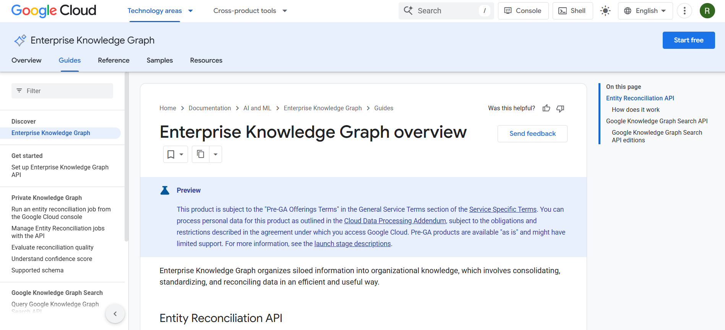
Task: Switch to the Overview tab
Action: (x=26, y=60)
